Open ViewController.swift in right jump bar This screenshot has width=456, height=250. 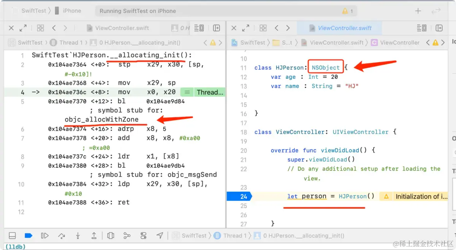click(x=332, y=42)
